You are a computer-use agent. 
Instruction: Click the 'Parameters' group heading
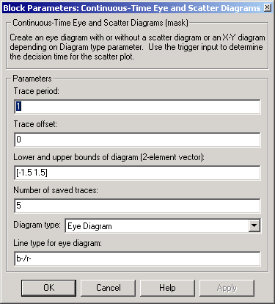click(32, 79)
